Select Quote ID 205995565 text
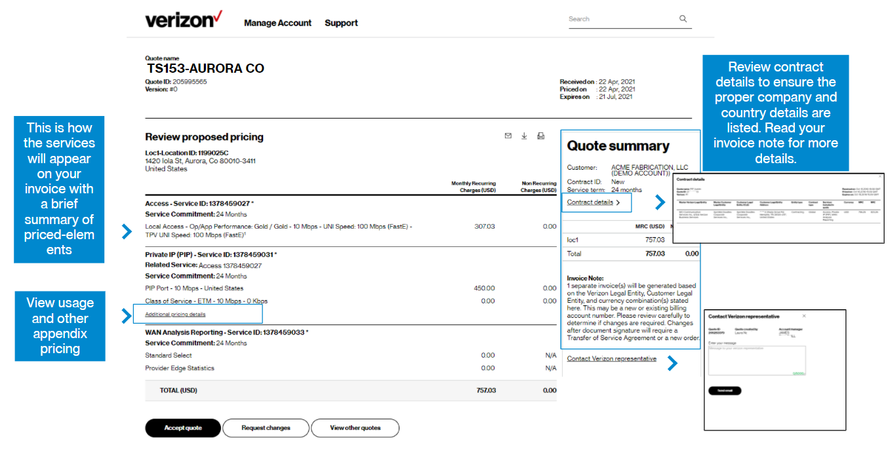Viewport: 888px width, 458px height. click(176, 82)
